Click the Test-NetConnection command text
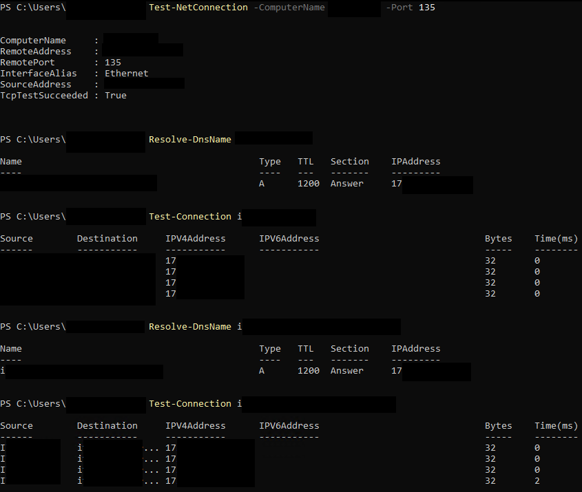 tap(198, 8)
